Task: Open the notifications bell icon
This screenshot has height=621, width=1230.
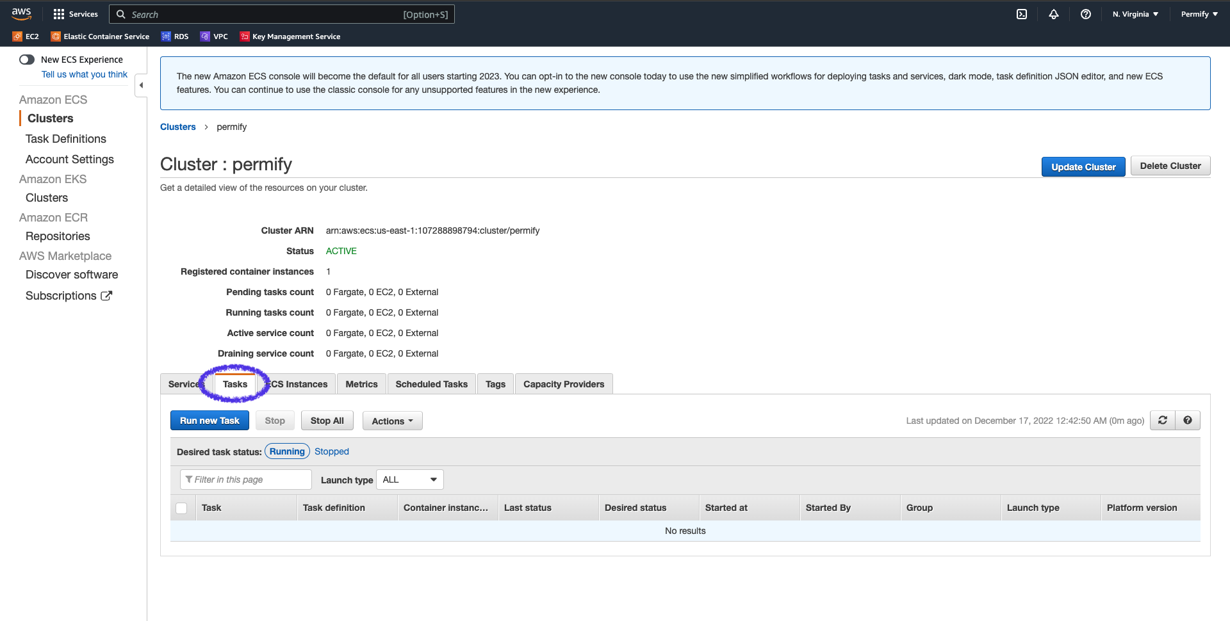Action: pyautogui.click(x=1054, y=14)
